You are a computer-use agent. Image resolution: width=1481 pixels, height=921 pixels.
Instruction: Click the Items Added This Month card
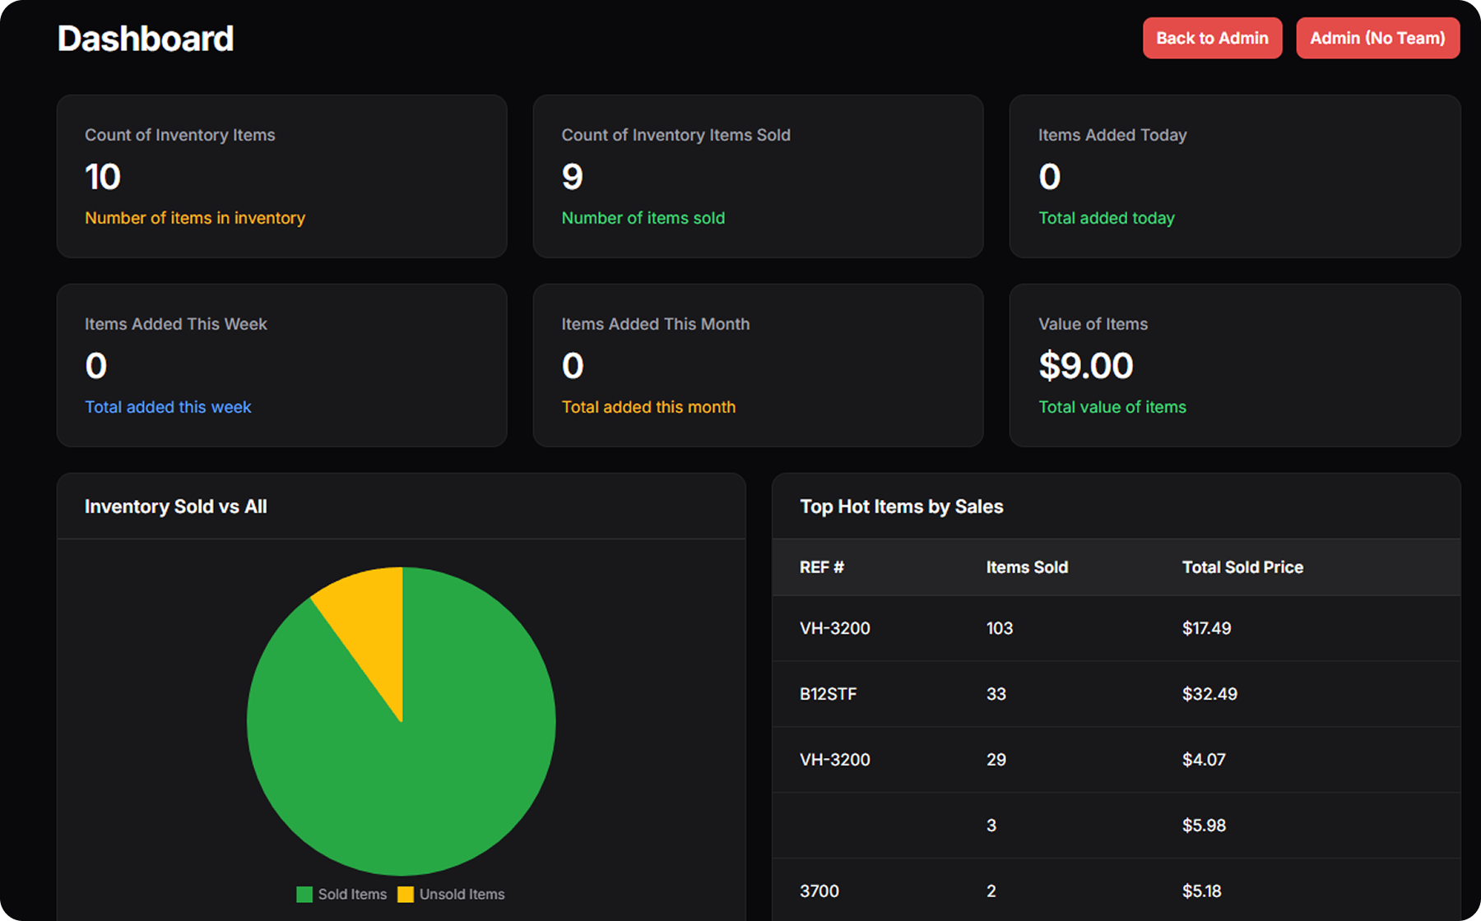pyautogui.click(x=758, y=365)
